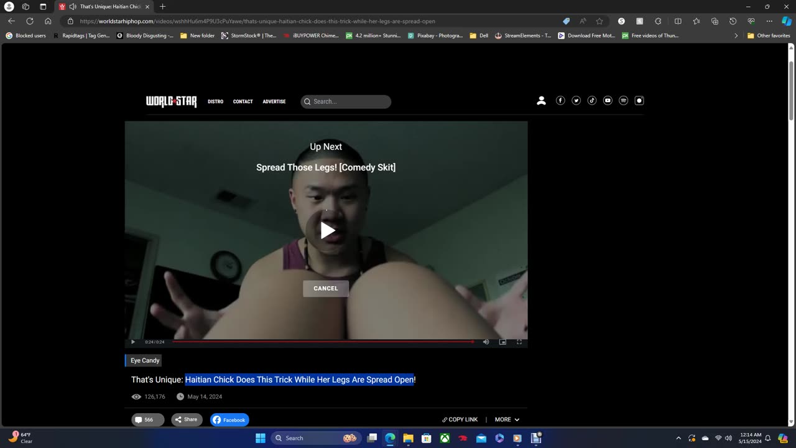Open the Pixabay bookmark
The height and width of the screenshot is (448, 796).
coord(435,35)
